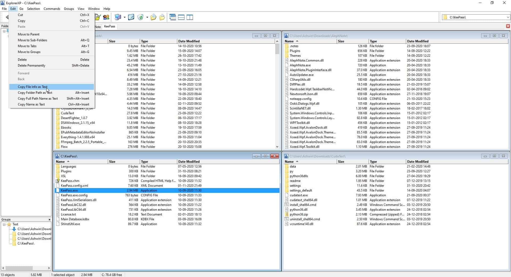Click the AlephNote pane title bar icon
The image size is (511, 277).
[286, 36]
